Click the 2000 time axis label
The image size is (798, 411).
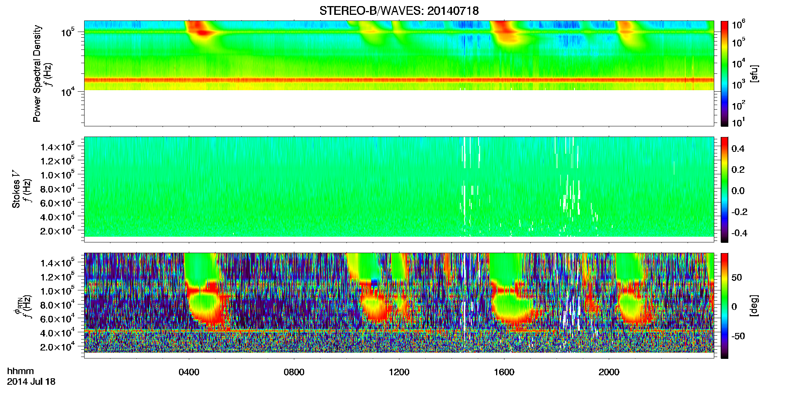[609, 372]
